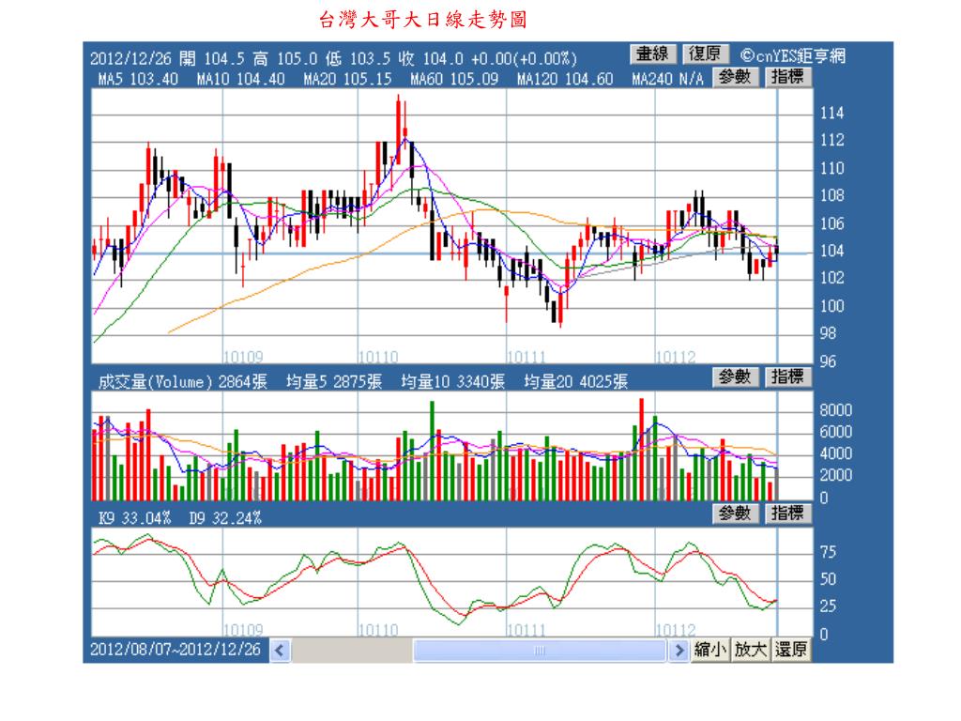Screen dimensions: 961x721
Task: Open 參數 settings for KD chart
Action: [736, 514]
